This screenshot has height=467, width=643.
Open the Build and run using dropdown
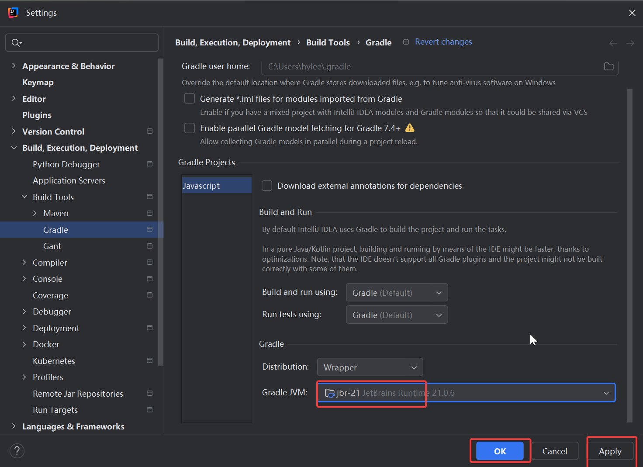tap(397, 293)
